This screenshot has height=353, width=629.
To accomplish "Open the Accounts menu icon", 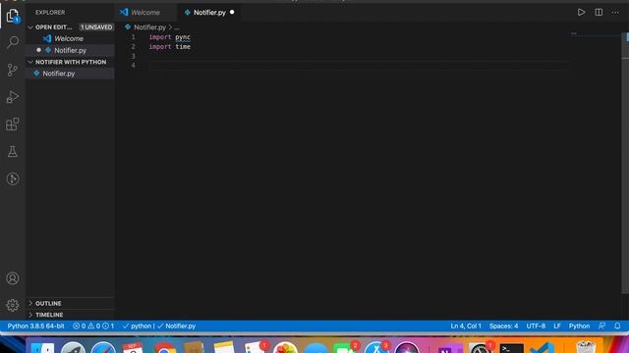I will coord(13,278).
